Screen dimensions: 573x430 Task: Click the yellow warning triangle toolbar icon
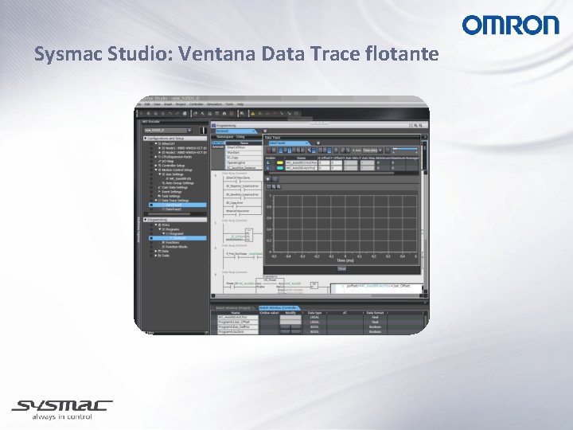(252, 113)
